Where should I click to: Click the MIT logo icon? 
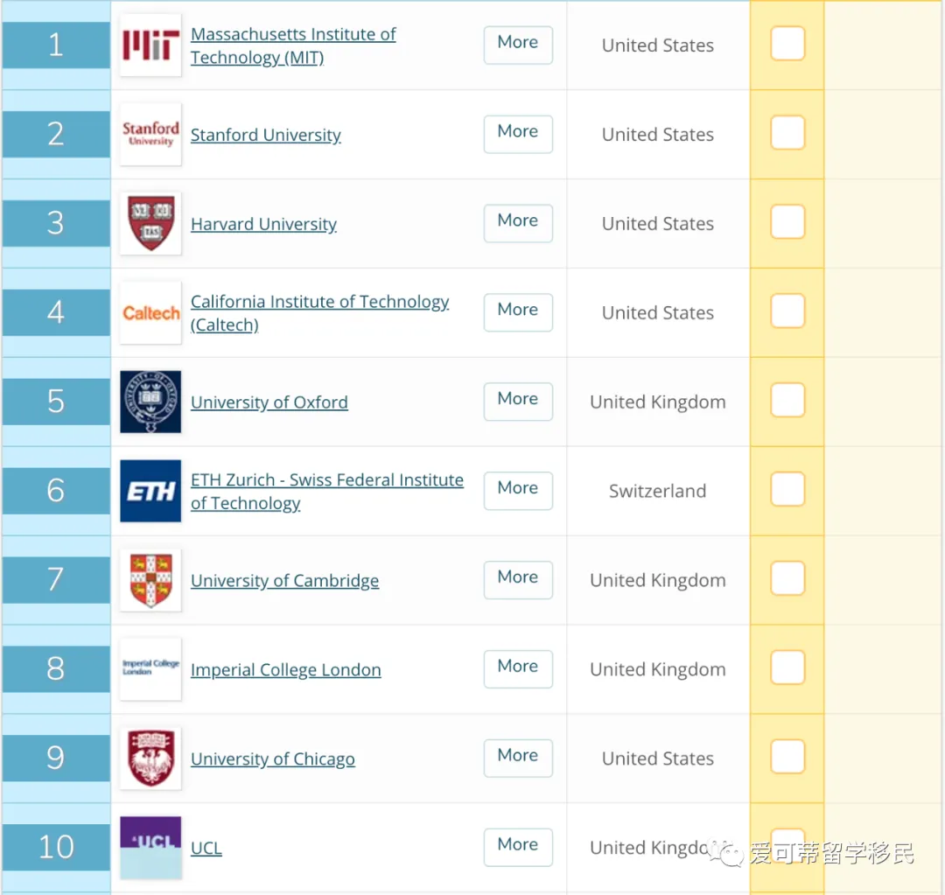150,45
